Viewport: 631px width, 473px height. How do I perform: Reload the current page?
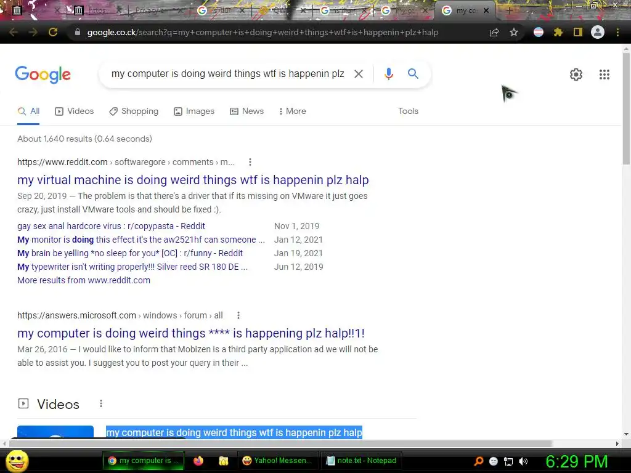pos(53,32)
